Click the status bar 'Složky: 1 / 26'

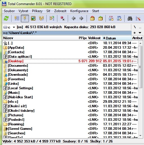coord(101,141)
